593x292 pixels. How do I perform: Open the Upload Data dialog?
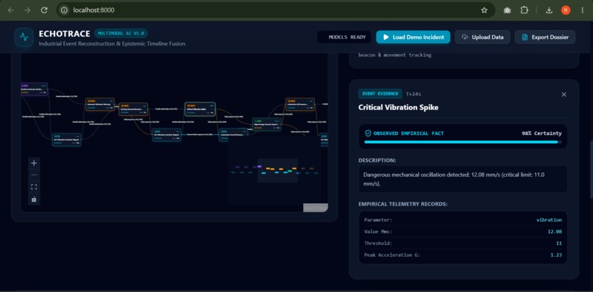coord(482,37)
